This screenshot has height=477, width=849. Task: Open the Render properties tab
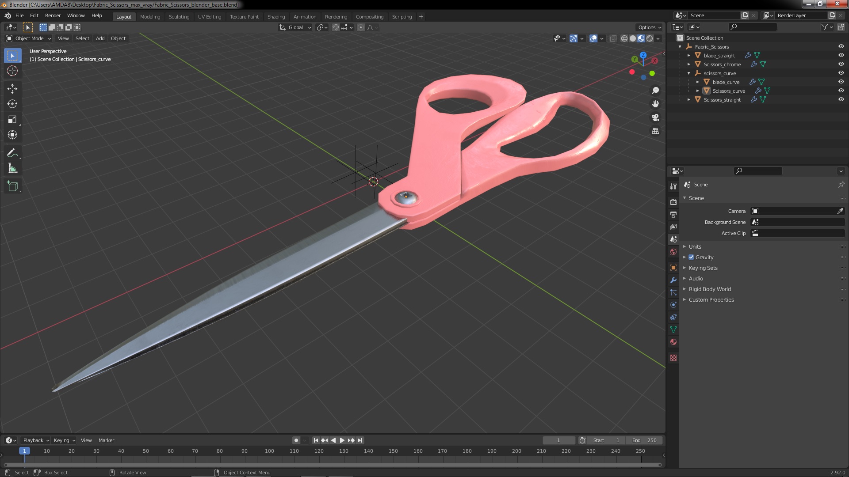pyautogui.click(x=673, y=202)
